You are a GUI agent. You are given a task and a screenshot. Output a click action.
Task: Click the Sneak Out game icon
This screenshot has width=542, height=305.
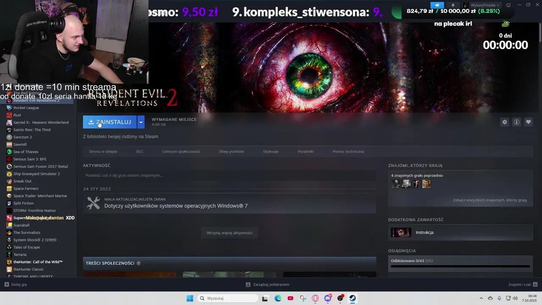coord(9,181)
